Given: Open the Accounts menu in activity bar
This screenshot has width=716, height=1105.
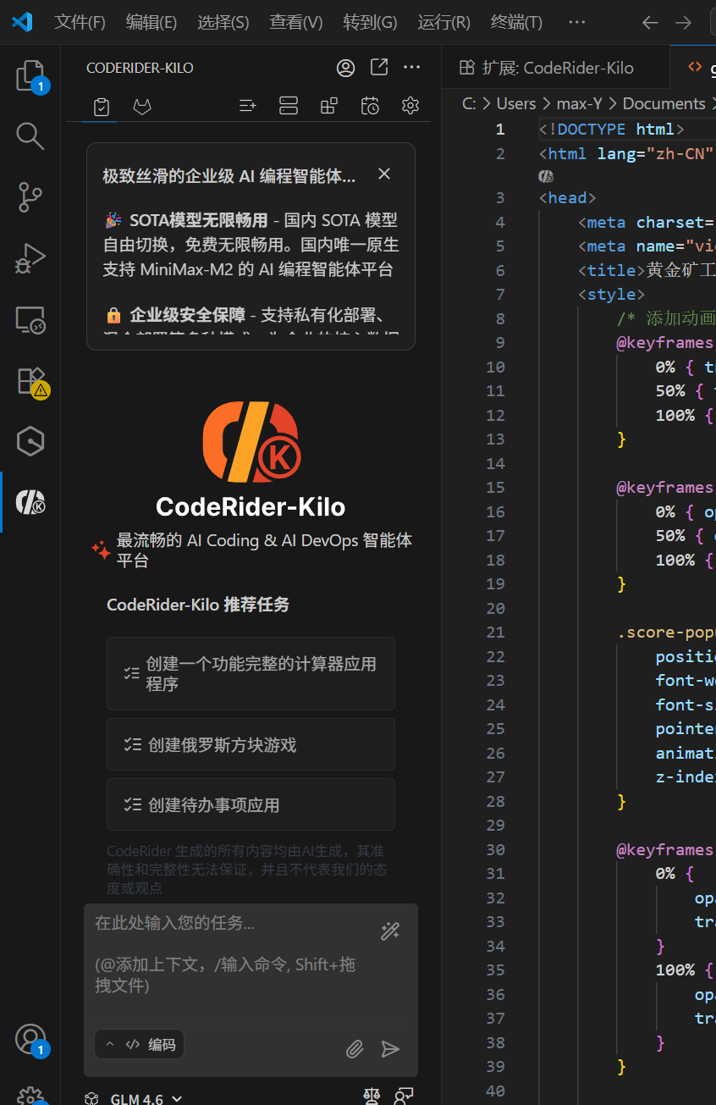Looking at the screenshot, I should coord(30,1040).
